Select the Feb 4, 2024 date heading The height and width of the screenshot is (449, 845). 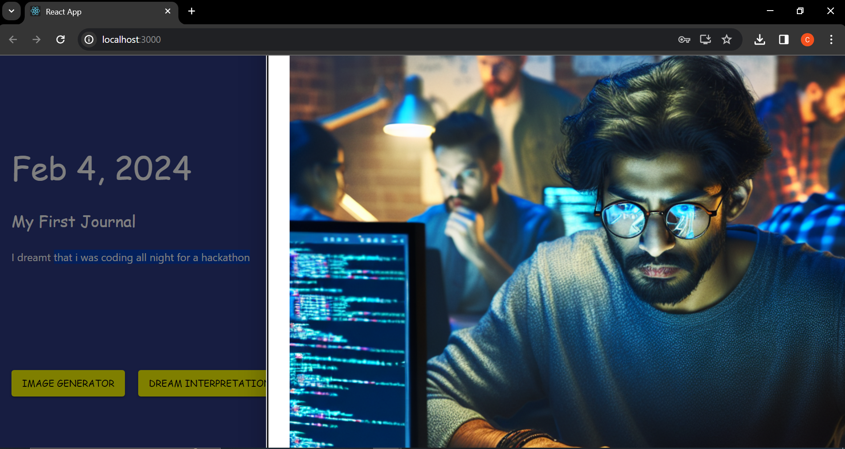pyautogui.click(x=102, y=168)
